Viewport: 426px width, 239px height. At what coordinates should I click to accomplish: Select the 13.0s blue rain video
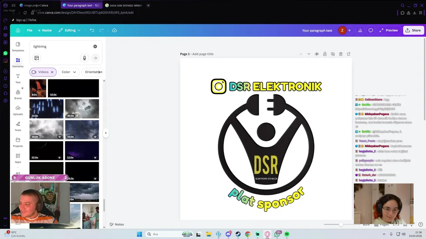pos(46,109)
